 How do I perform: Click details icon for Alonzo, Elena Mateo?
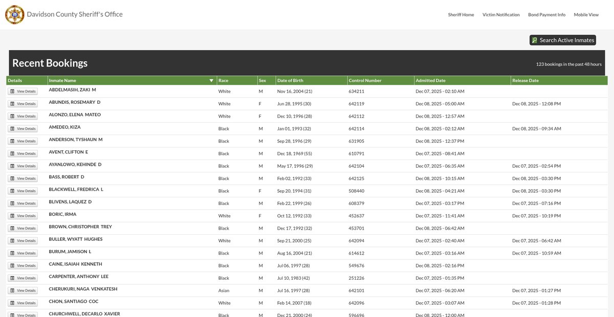click(12, 116)
